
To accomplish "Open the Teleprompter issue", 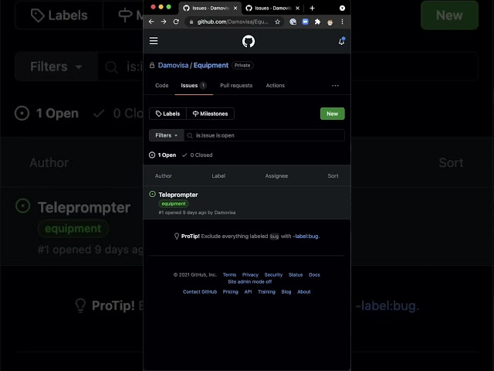I will [x=178, y=195].
